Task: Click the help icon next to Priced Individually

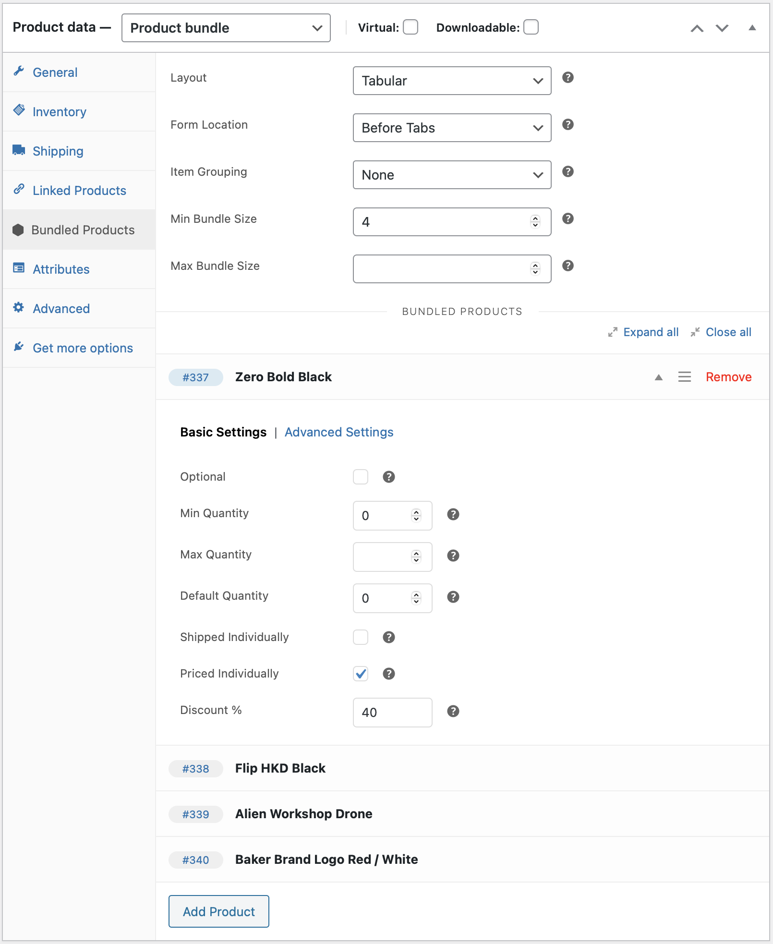Action: click(x=389, y=674)
